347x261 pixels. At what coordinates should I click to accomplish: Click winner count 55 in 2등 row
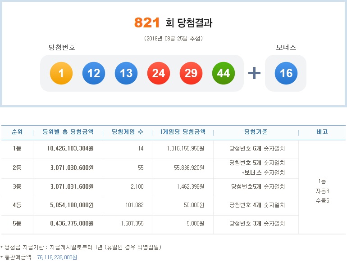click(x=141, y=168)
